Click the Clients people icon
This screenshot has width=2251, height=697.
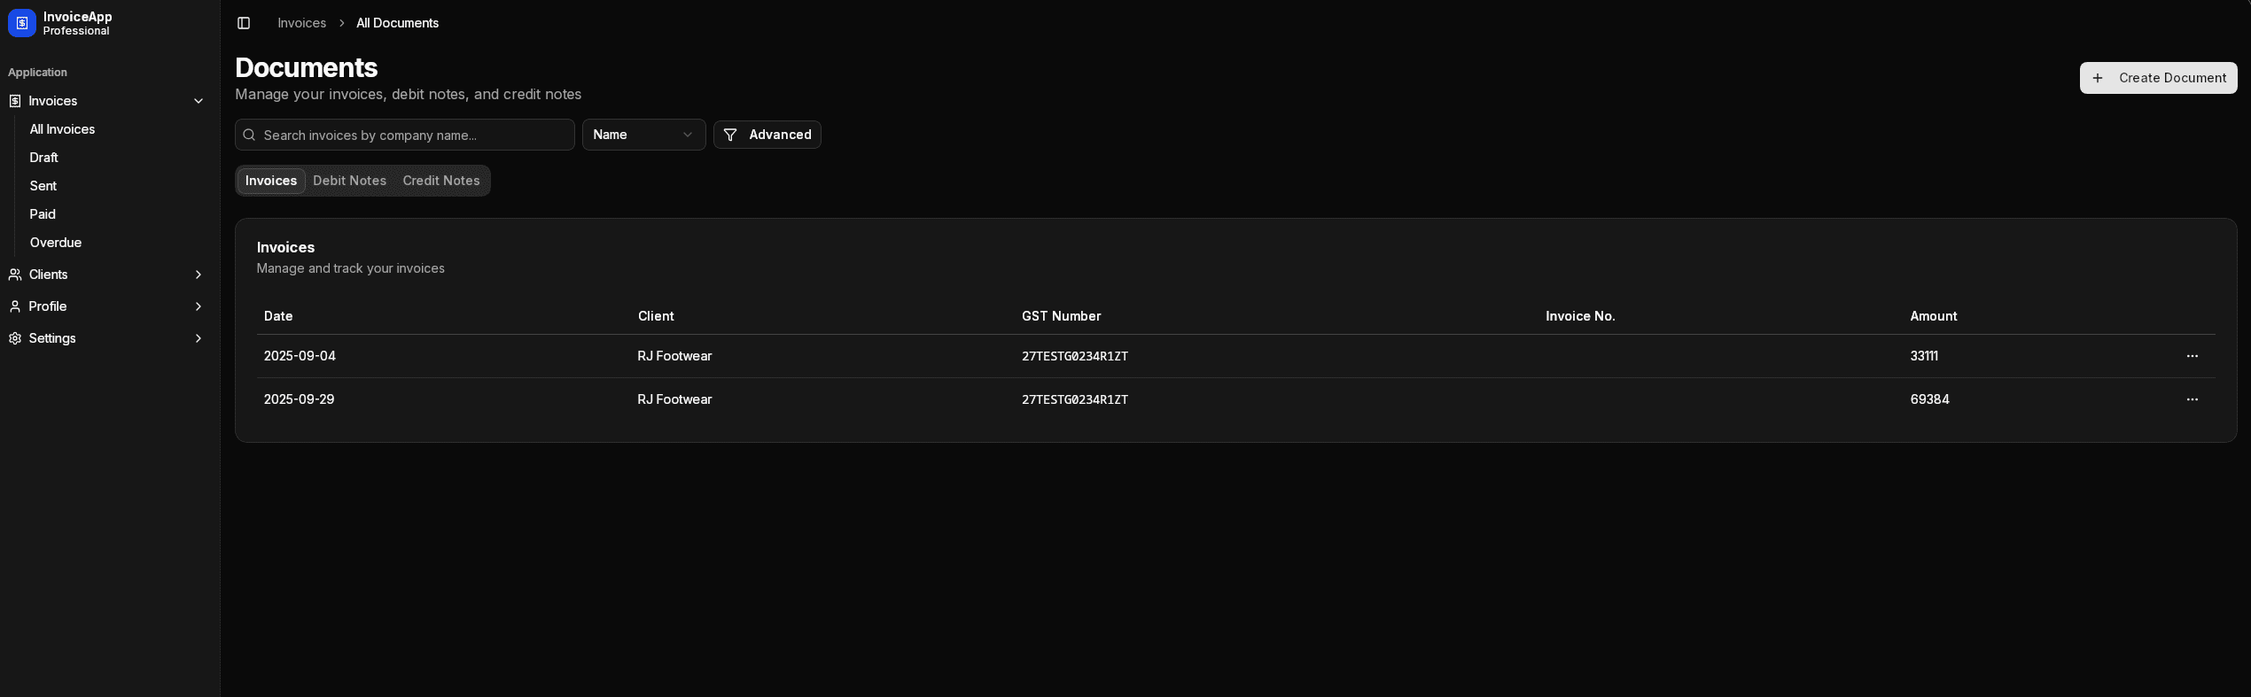[x=15, y=275]
